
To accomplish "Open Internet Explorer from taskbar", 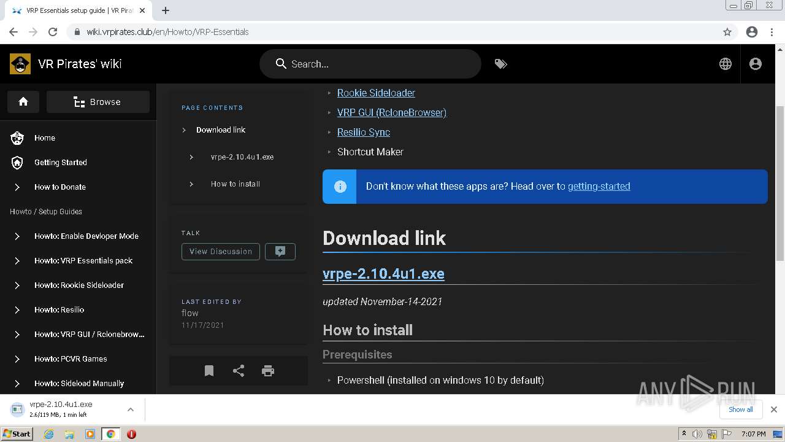I will 48,434.
